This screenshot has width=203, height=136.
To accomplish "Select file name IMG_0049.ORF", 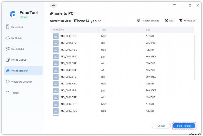I will (x=68, y=70).
